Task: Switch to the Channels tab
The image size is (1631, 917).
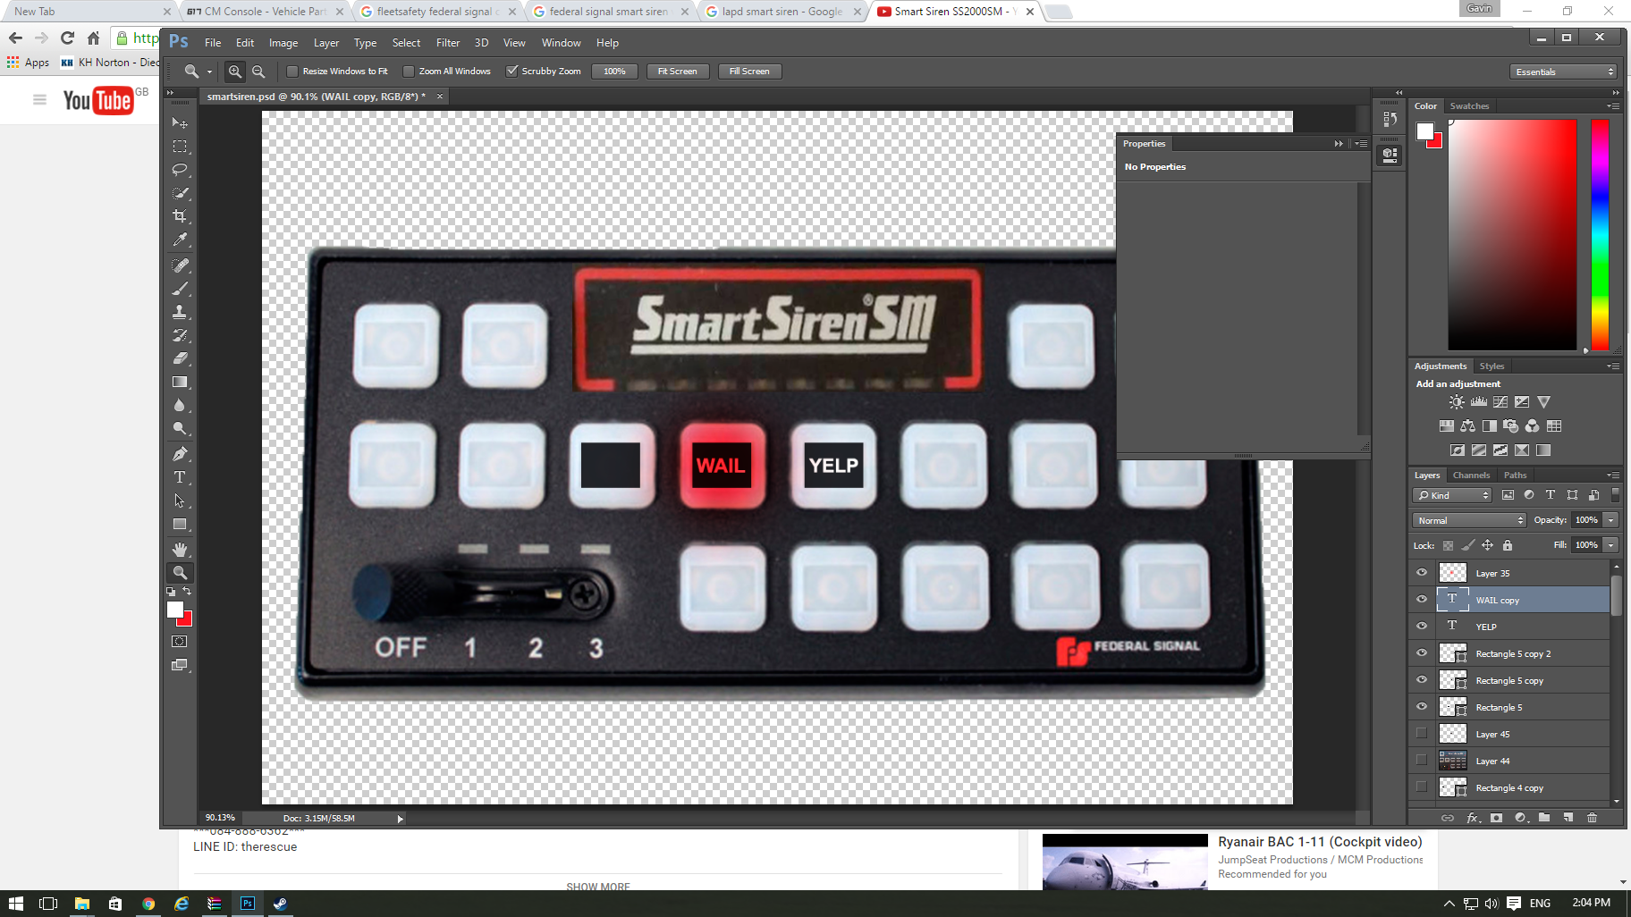Action: click(x=1471, y=475)
